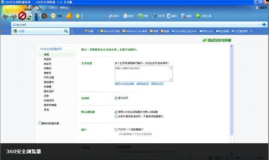Select 框架和增强 settings category
Viewport: 269px width, 160px height.
point(50,105)
